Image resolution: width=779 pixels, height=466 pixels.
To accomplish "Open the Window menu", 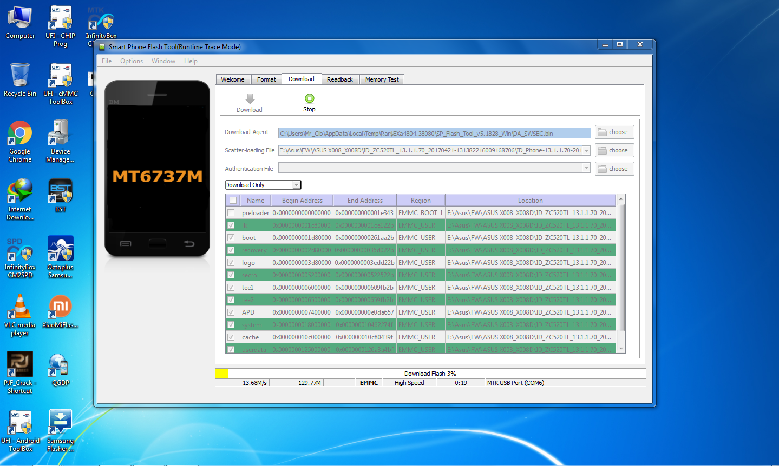I will click(x=163, y=61).
